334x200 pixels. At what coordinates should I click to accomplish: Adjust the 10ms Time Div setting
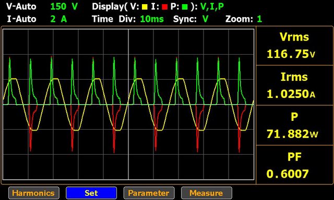(x=152, y=19)
